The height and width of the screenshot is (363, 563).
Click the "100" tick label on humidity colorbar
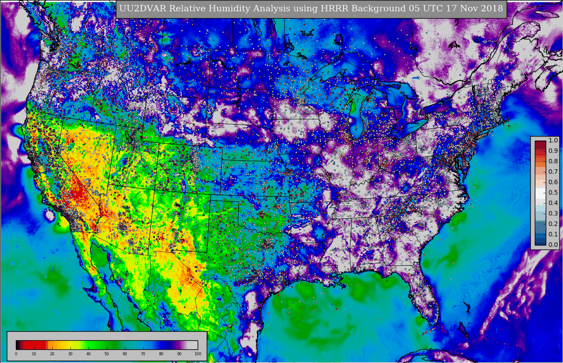(198, 354)
